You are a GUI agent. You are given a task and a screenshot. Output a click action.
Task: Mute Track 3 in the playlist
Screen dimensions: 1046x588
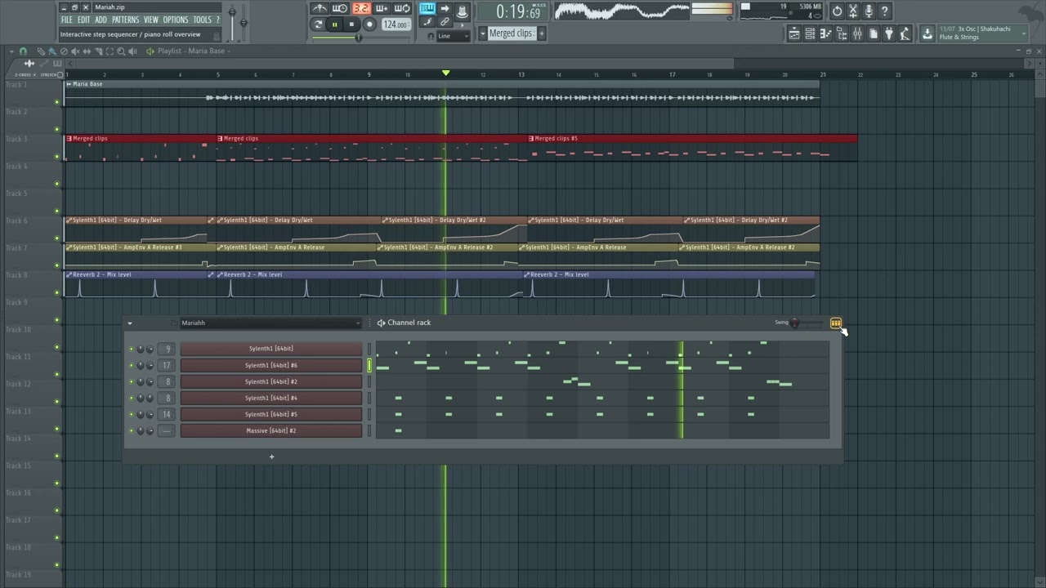[x=57, y=156]
